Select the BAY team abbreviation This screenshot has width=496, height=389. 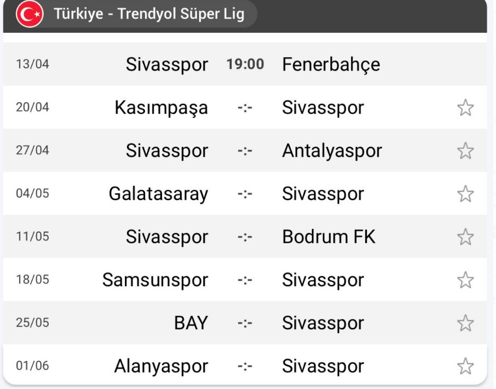click(191, 323)
